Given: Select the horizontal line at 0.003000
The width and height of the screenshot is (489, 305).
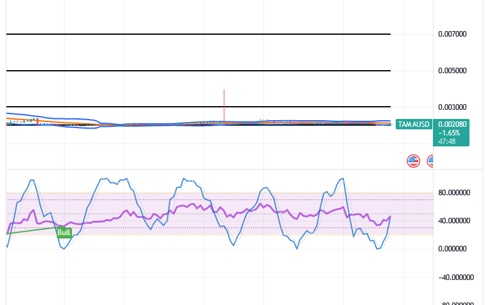Looking at the screenshot, I should 198,107.
